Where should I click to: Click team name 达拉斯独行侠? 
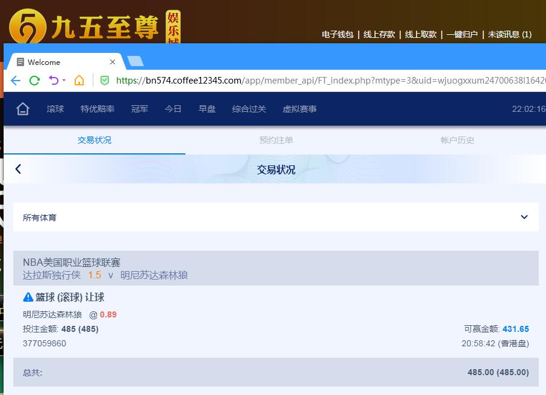point(52,275)
